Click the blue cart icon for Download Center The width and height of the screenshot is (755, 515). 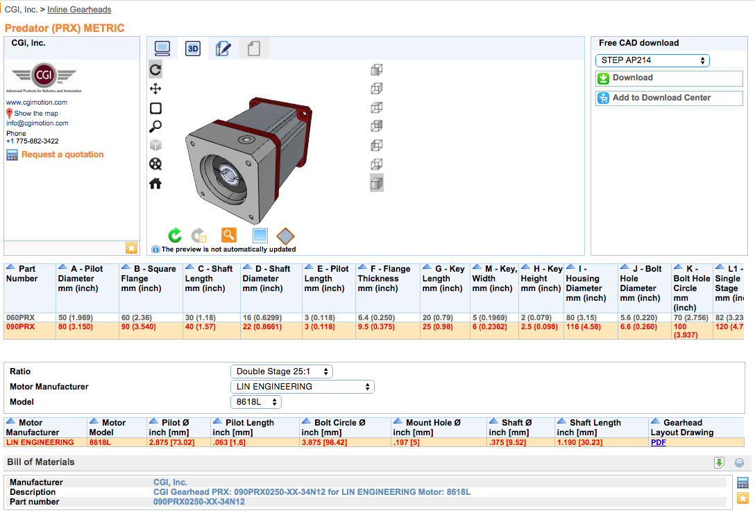coord(603,98)
